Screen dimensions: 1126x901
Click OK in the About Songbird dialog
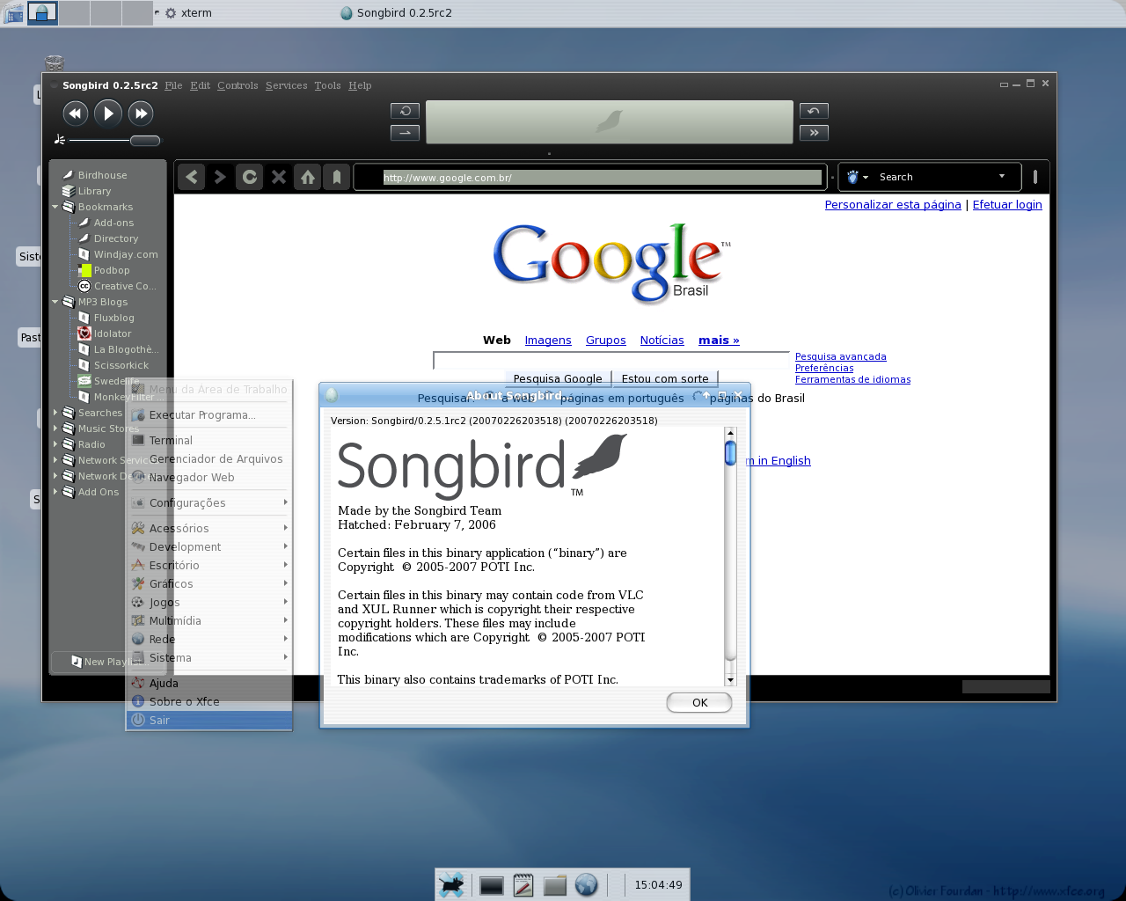tap(699, 702)
